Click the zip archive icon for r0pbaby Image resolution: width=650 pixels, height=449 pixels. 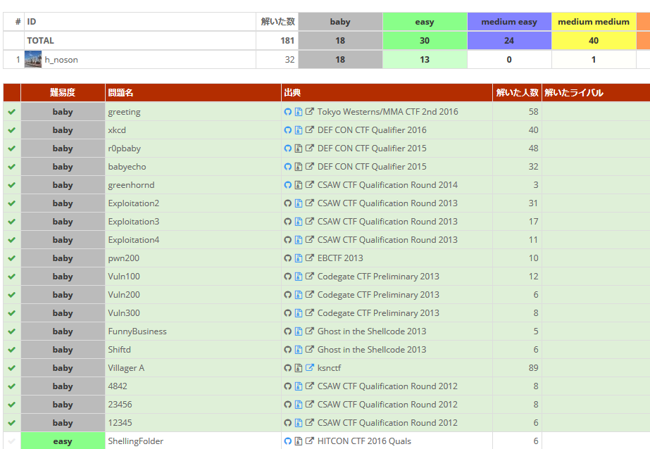(299, 148)
